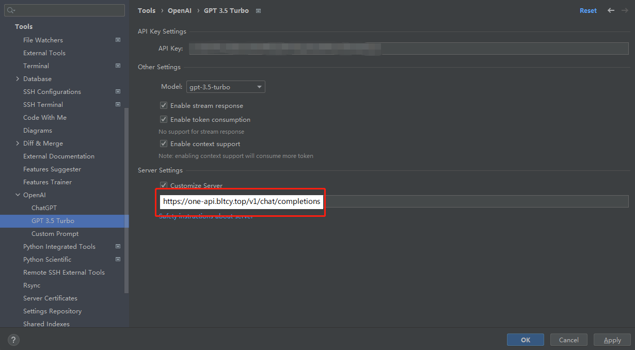This screenshot has height=350, width=635.
Task: Toggle the Enable context support checkbox
Action: 164,144
